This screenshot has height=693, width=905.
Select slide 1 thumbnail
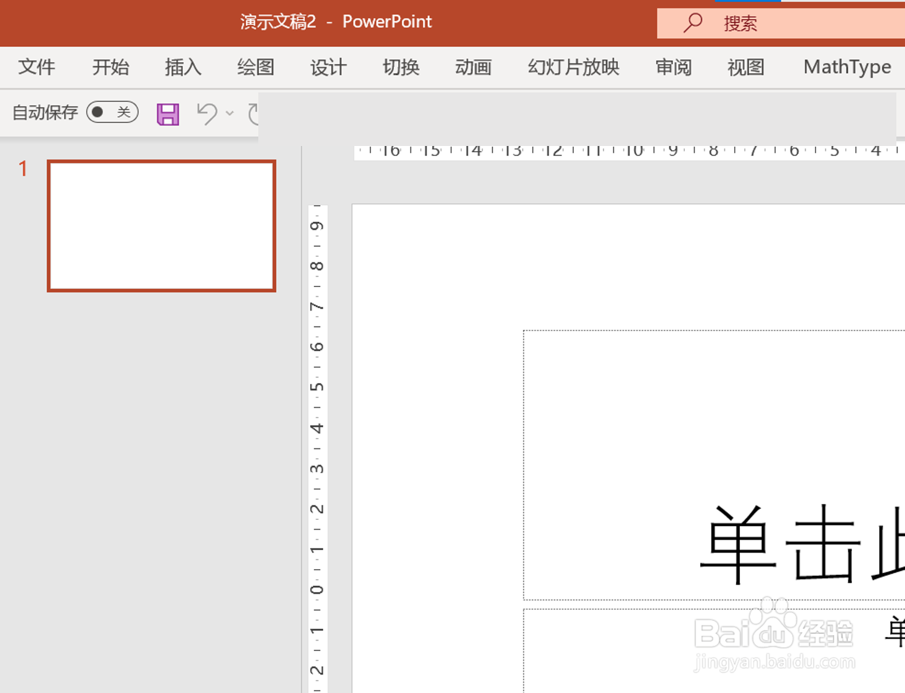[162, 226]
